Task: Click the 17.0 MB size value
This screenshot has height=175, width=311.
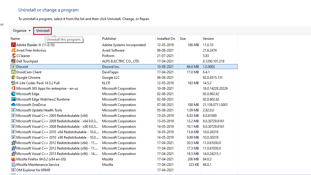Action: pyautogui.click(x=193, y=72)
